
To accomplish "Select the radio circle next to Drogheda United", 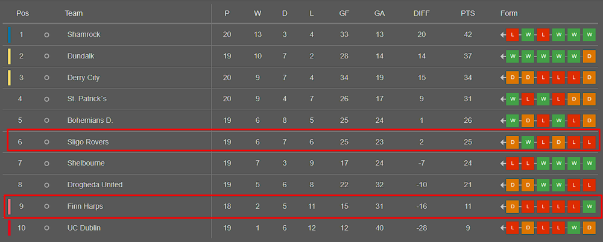I will click(46, 185).
